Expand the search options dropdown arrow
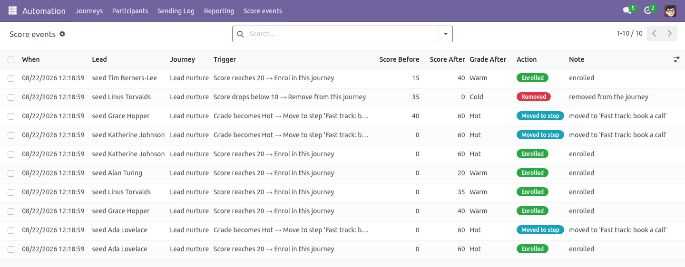This screenshot has width=685, height=267. pyautogui.click(x=446, y=34)
